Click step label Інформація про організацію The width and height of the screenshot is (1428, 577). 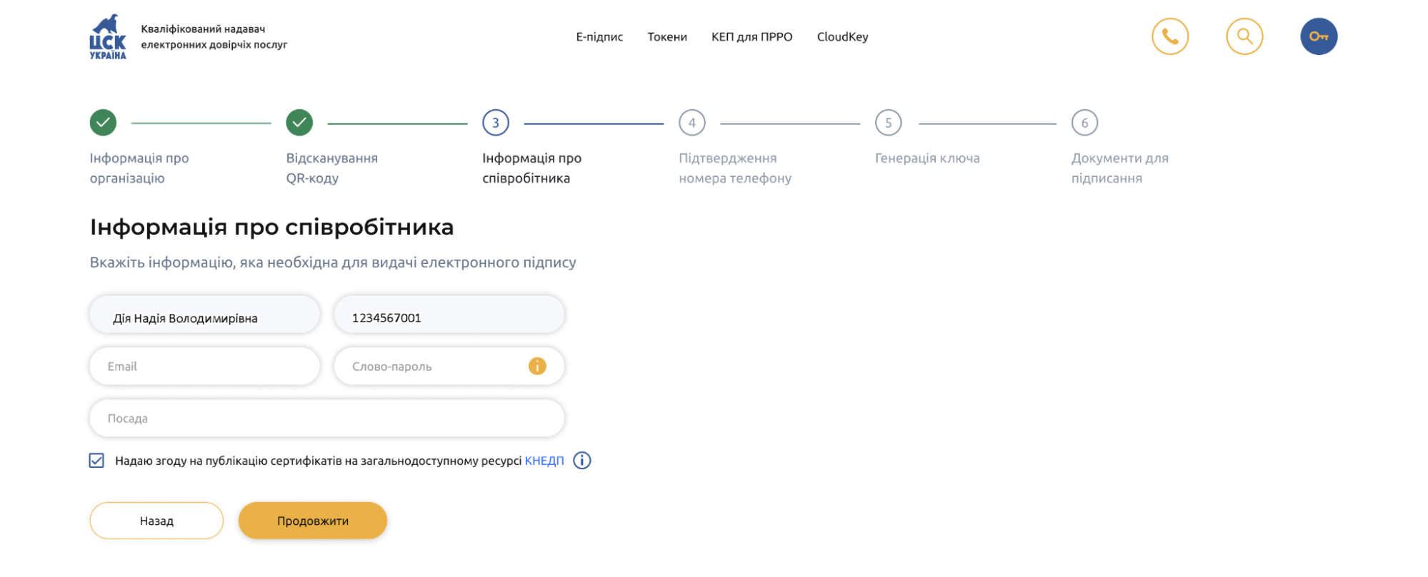139,168
